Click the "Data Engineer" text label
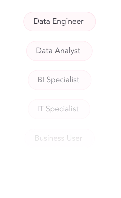 (59, 21)
